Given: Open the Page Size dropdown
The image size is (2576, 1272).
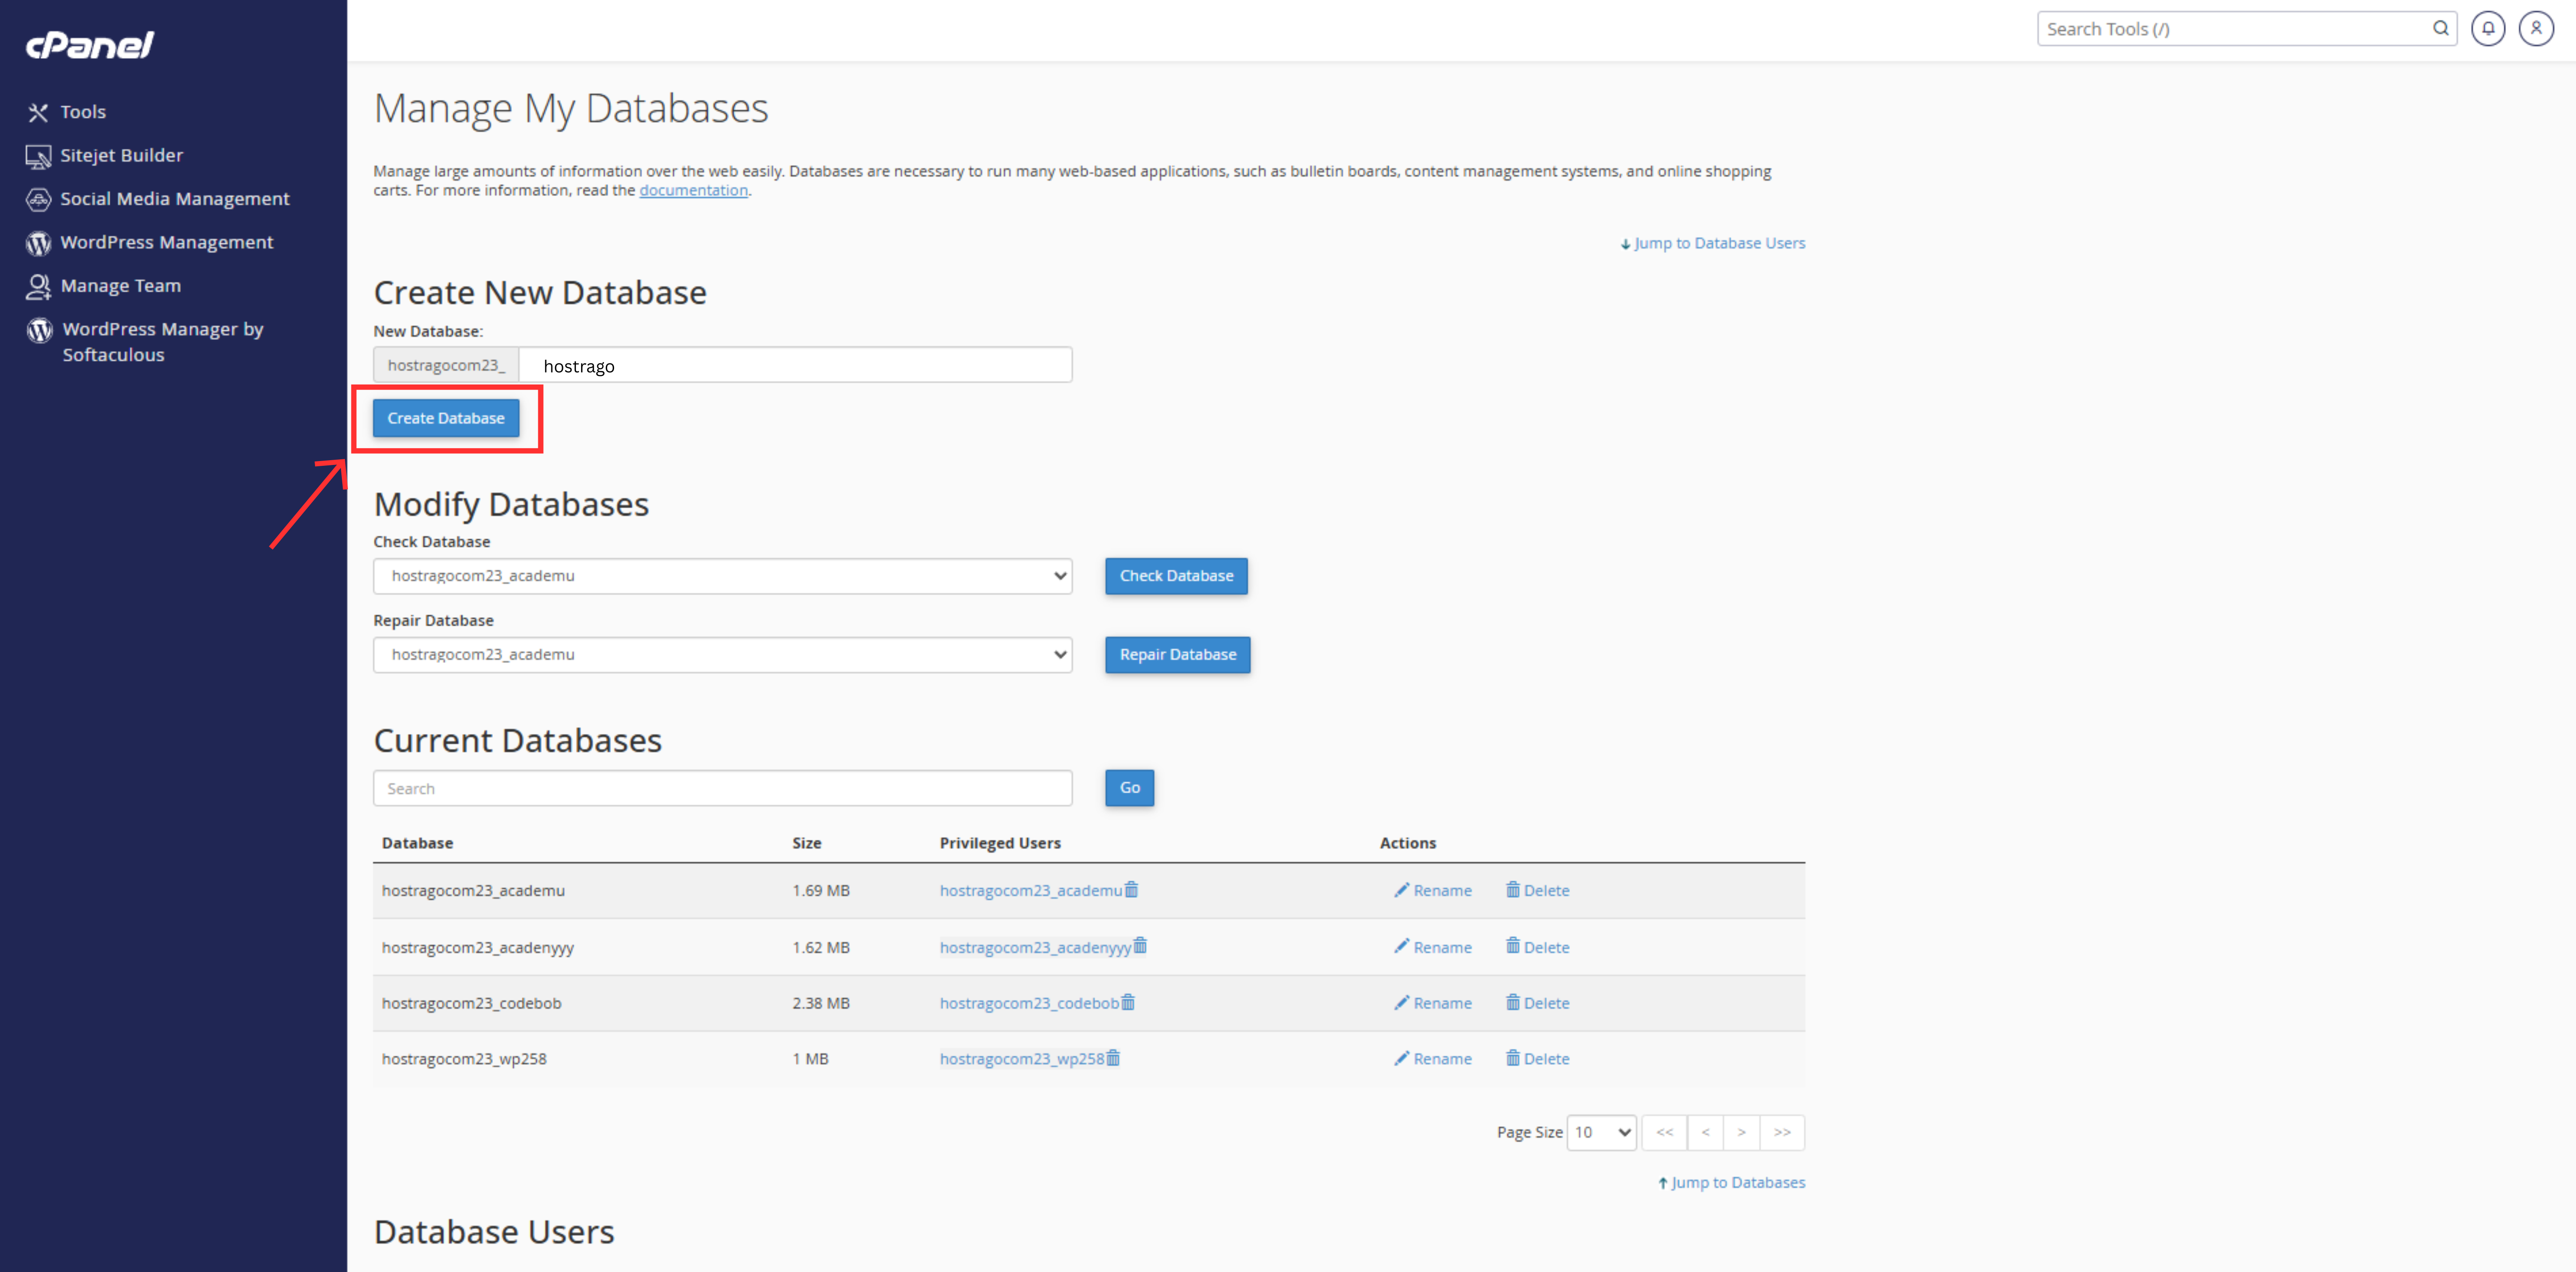Looking at the screenshot, I should 1601,1133.
